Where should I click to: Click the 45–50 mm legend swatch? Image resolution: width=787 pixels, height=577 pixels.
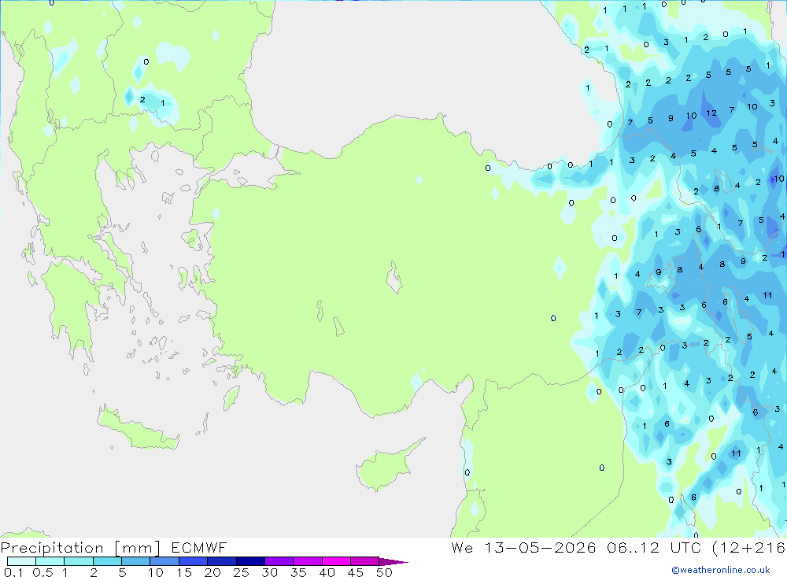coord(365,561)
